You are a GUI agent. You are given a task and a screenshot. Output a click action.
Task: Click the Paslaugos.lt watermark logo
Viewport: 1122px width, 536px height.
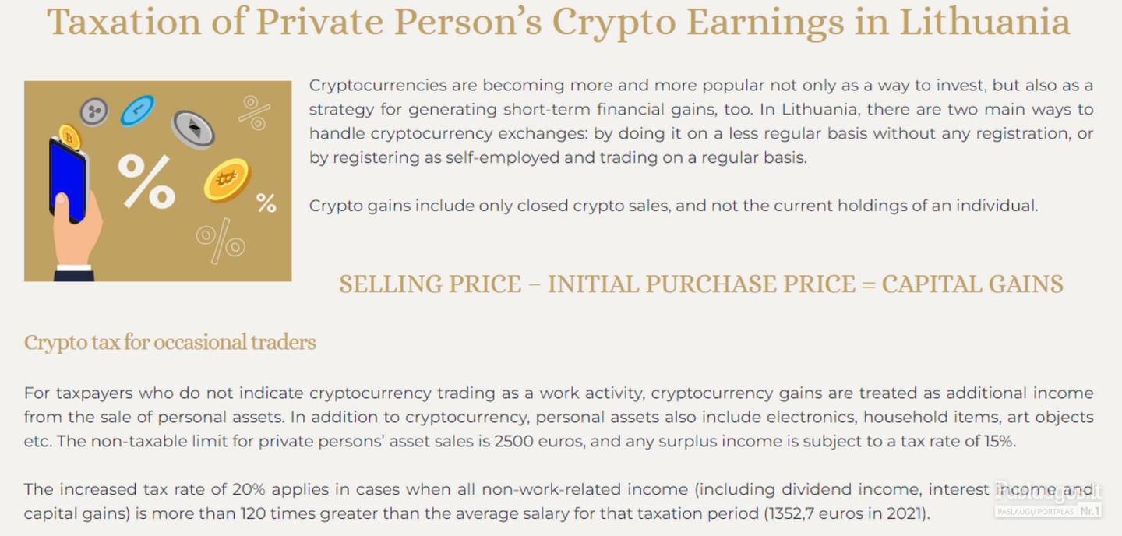pos(1048,491)
